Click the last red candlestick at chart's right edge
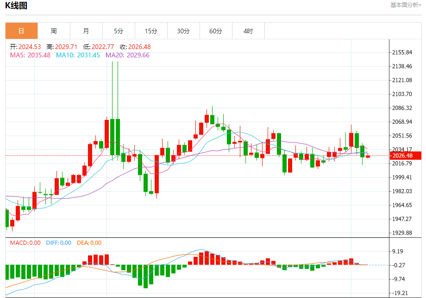The height and width of the screenshot is (298, 426). click(368, 156)
